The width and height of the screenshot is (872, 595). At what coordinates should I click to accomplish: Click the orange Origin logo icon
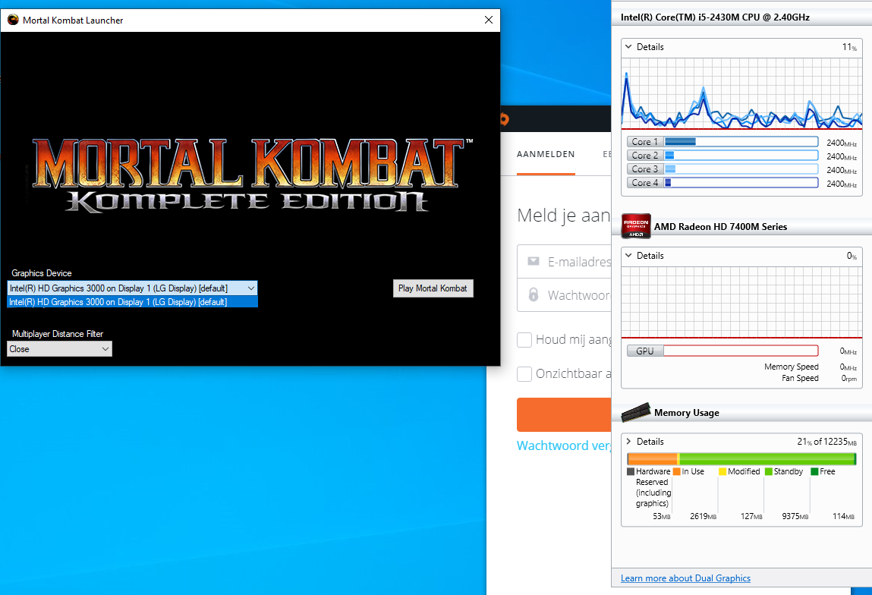coord(503,118)
